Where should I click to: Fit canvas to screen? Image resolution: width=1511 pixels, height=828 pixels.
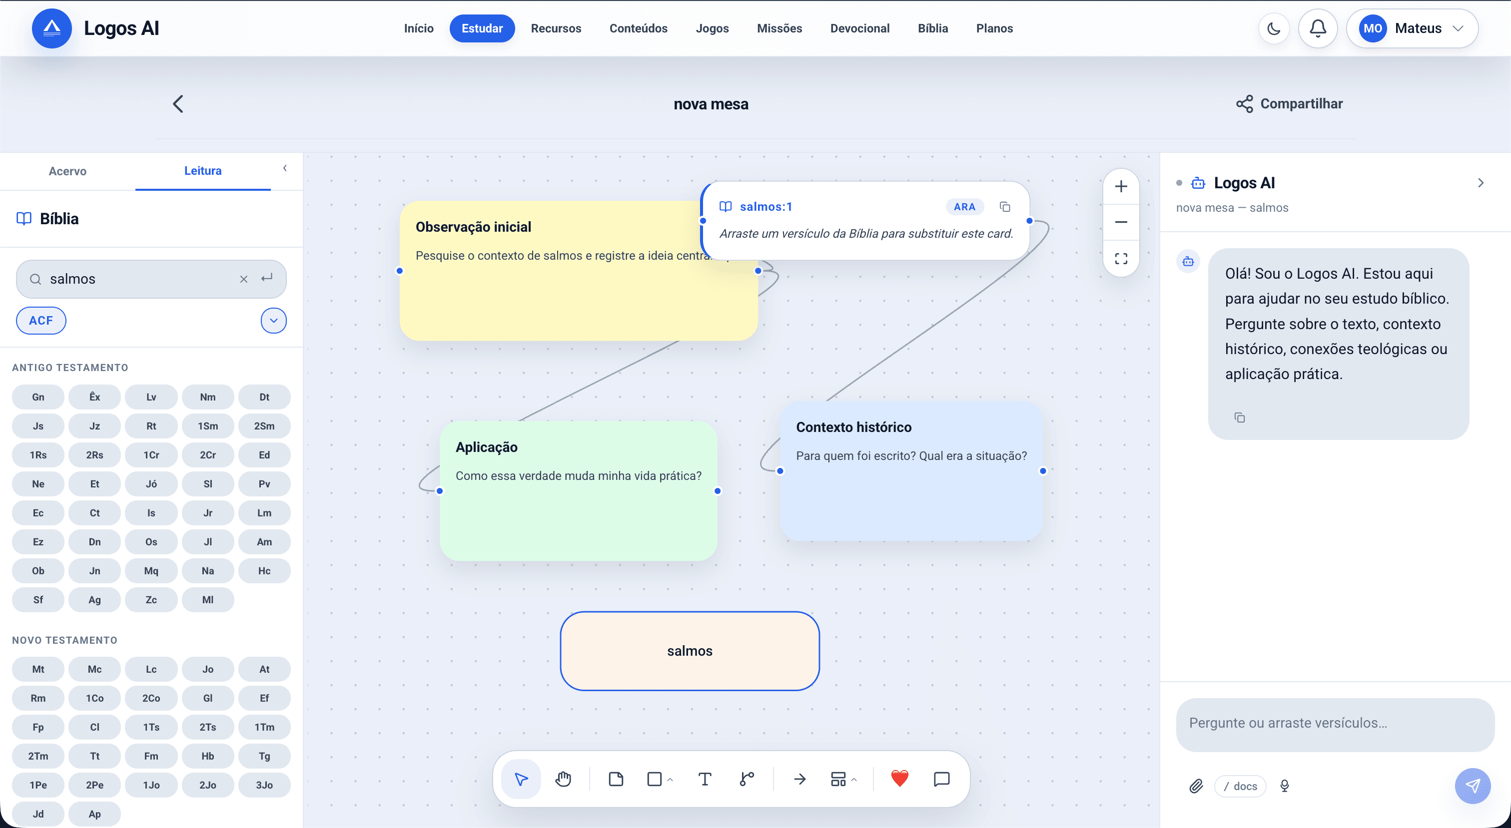click(x=1121, y=259)
